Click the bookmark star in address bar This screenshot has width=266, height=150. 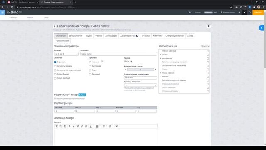click(231, 7)
